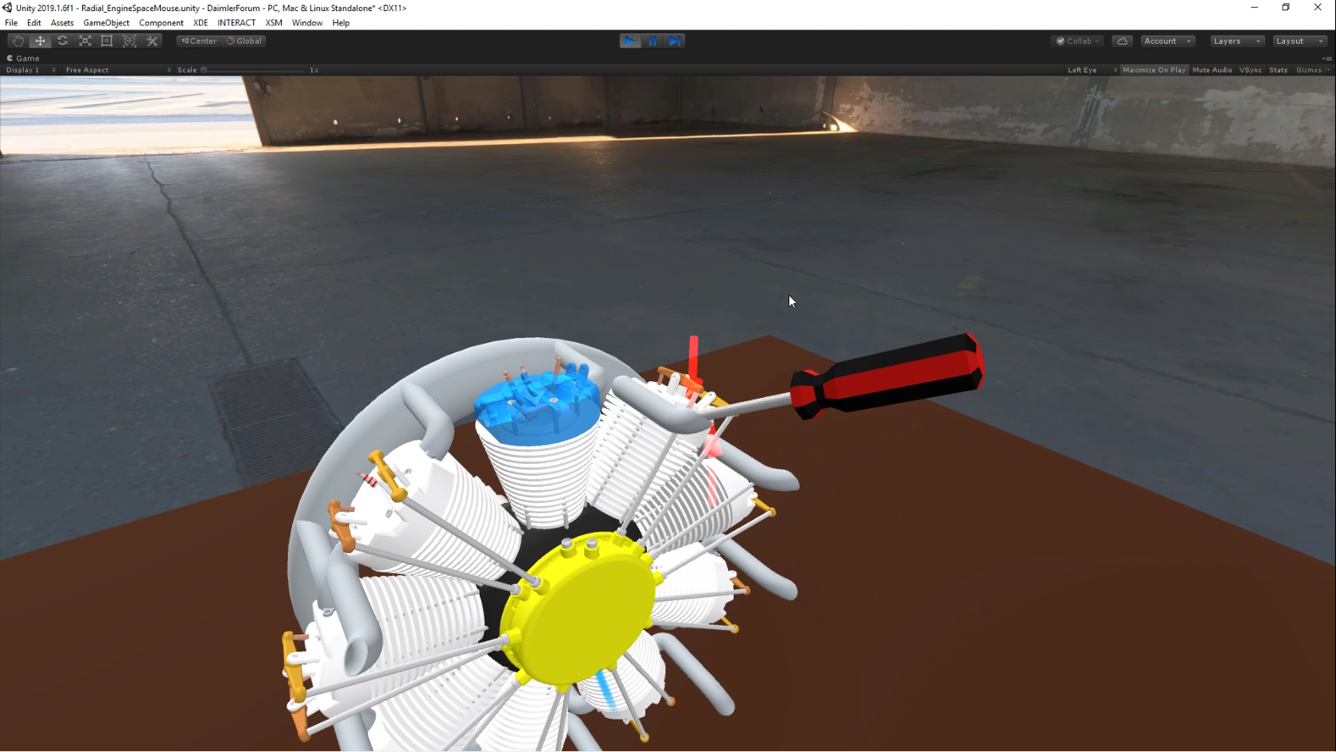The width and height of the screenshot is (1336, 752).
Task: Toggle Mute Audio in Game view
Action: [x=1212, y=70]
